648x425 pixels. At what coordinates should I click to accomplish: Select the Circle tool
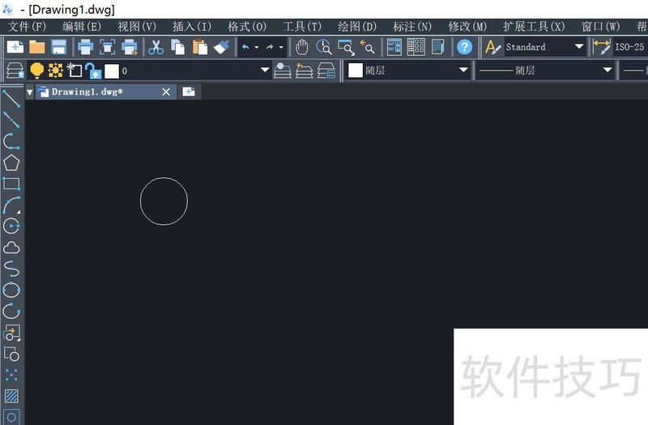coord(11,226)
